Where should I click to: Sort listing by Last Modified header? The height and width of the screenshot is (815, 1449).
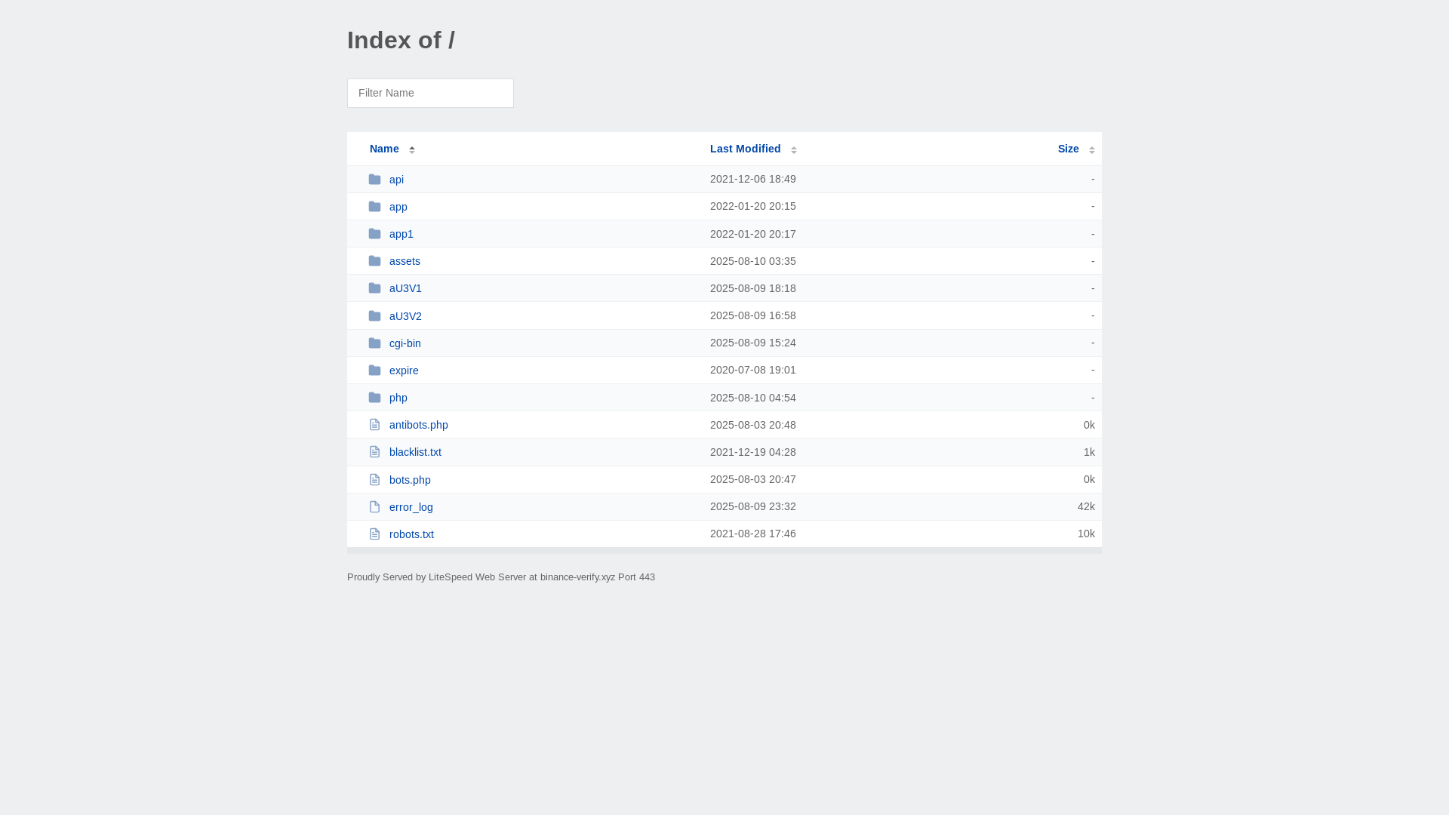tap(745, 149)
